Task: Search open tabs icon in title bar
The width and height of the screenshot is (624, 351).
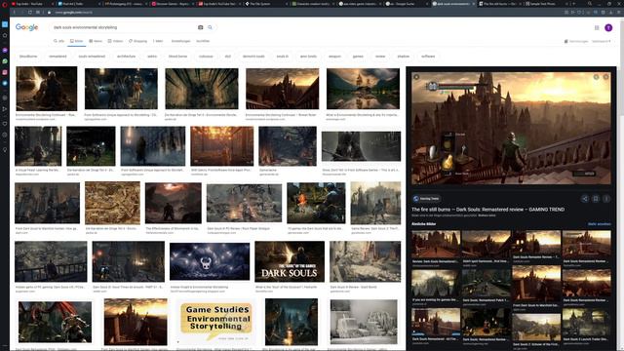Action: coord(589,4)
